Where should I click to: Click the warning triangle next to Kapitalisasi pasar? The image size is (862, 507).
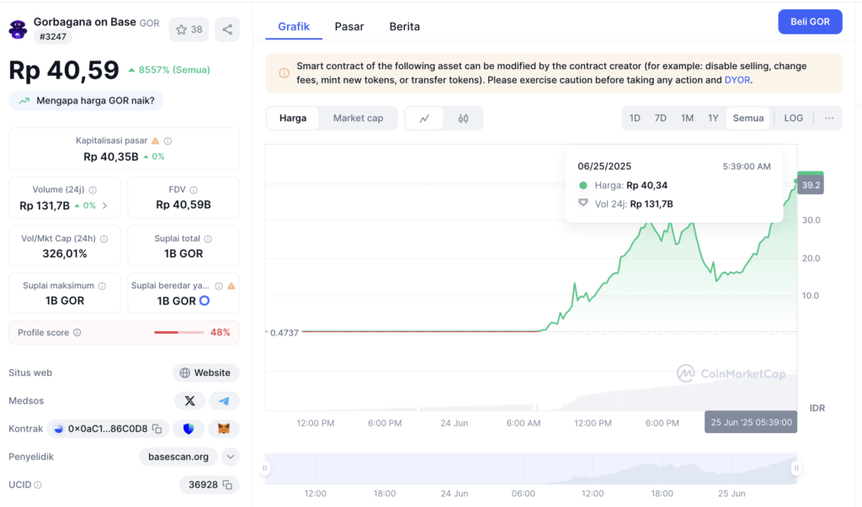click(x=156, y=140)
